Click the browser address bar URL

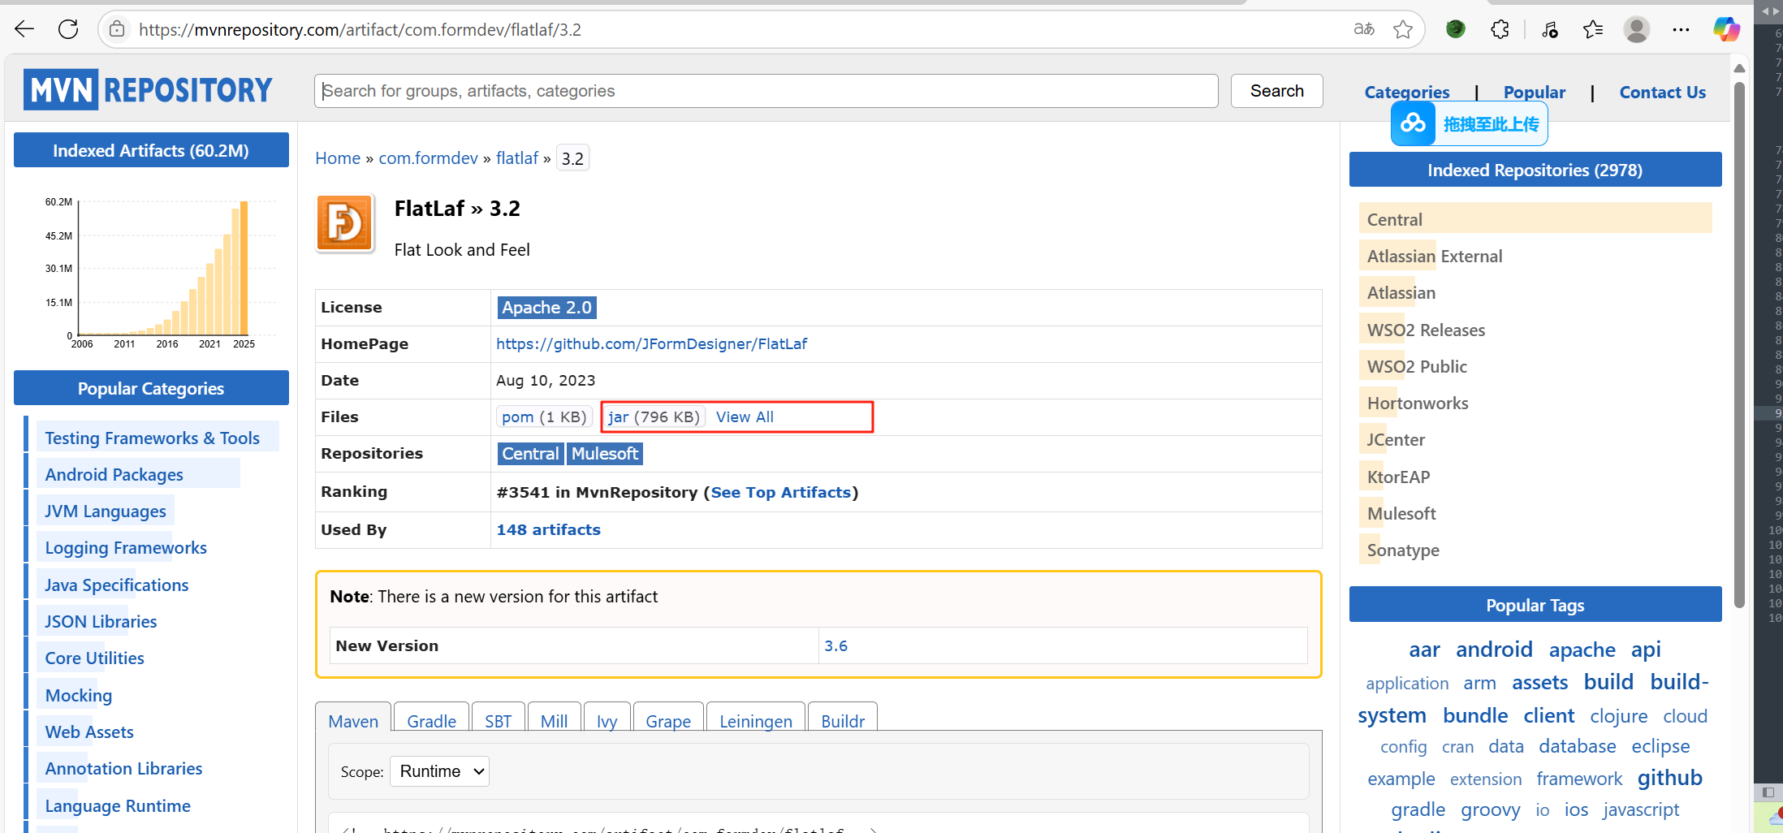360,30
